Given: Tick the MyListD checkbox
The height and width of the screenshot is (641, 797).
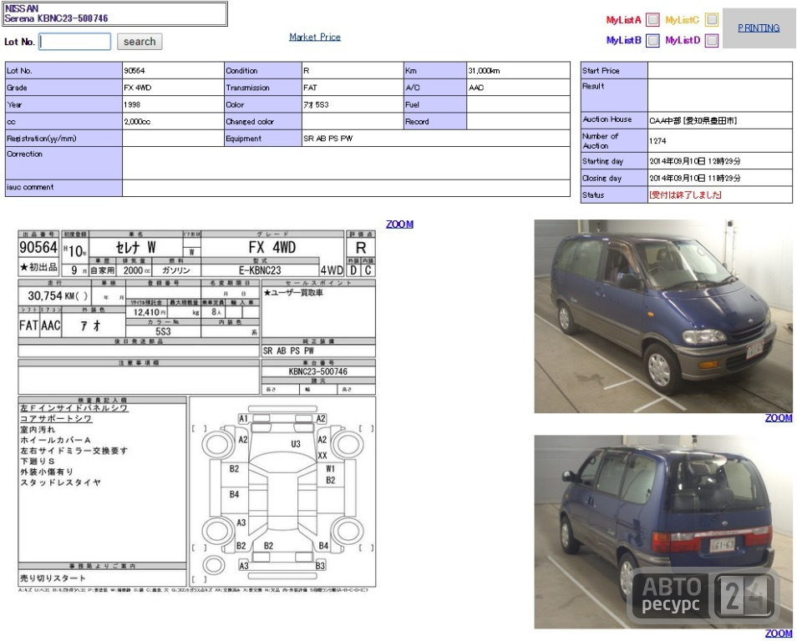Looking at the screenshot, I should 712,40.
